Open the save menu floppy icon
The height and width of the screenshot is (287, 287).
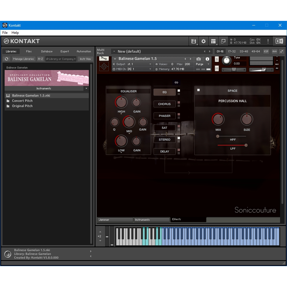tap(194, 41)
